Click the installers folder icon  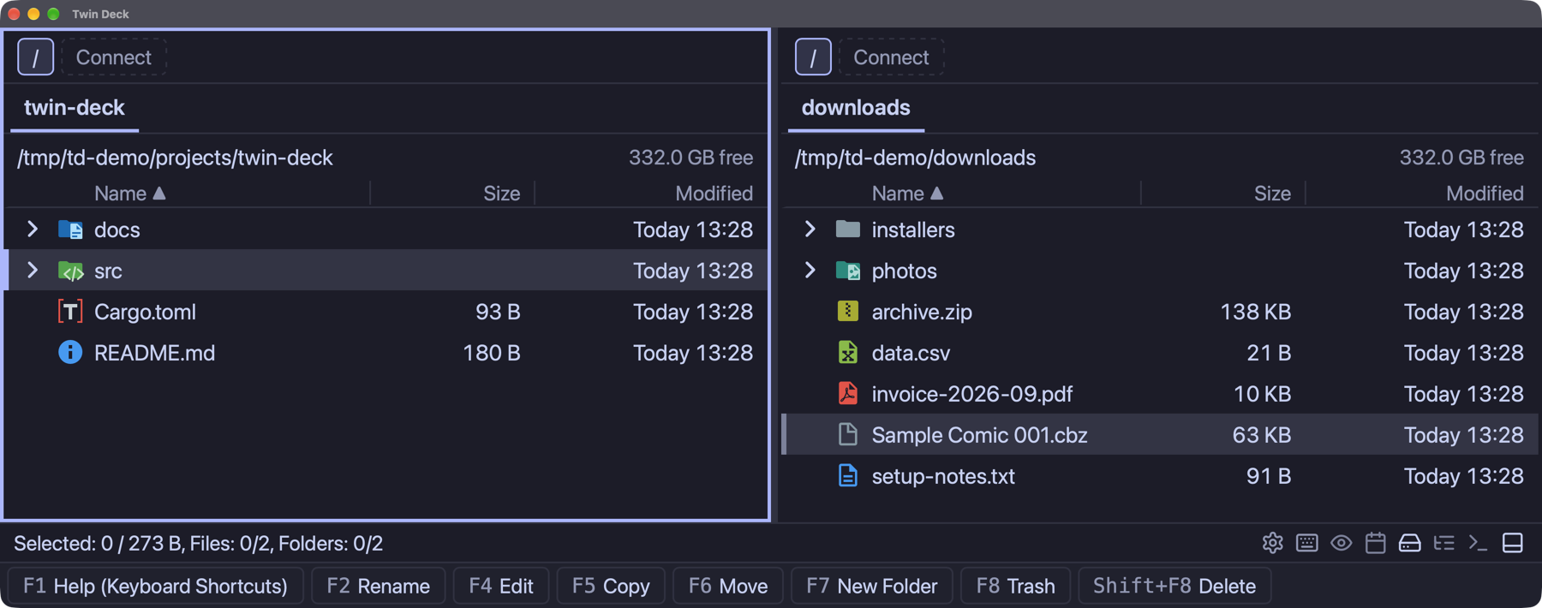pyautogui.click(x=847, y=229)
